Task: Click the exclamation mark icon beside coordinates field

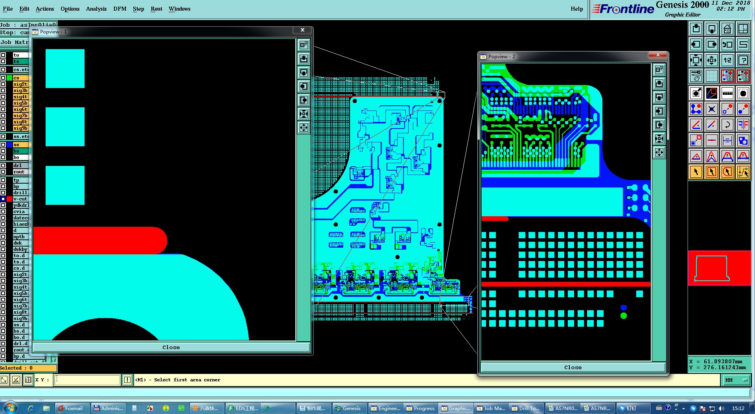Action: [x=127, y=380]
